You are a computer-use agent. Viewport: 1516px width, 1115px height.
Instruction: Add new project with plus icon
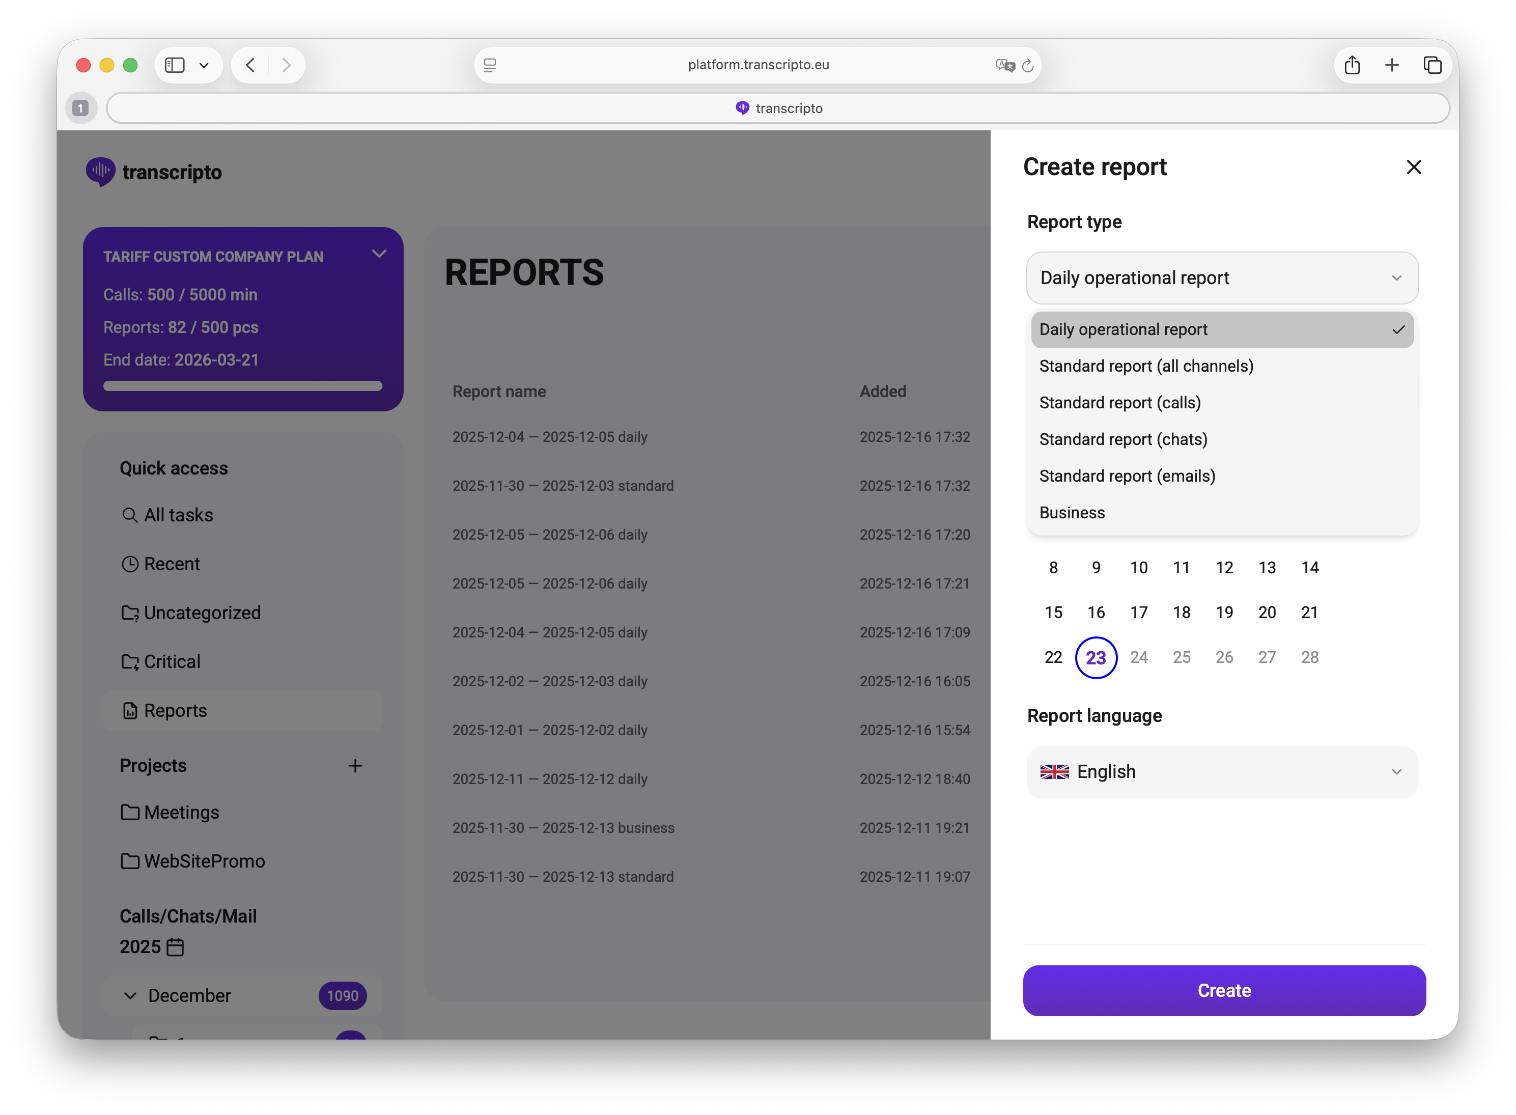355,765
